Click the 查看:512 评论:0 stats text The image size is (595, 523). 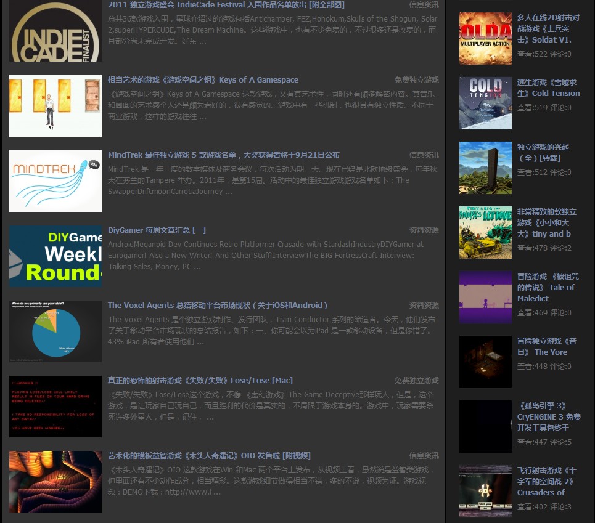click(x=544, y=172)
